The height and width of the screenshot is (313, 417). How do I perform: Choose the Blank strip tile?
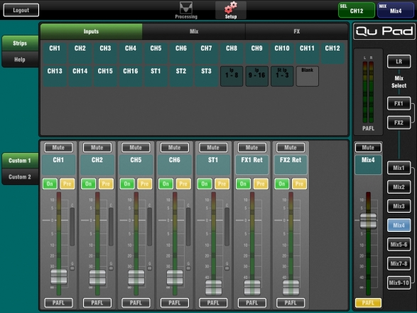[x=307, y=76]
